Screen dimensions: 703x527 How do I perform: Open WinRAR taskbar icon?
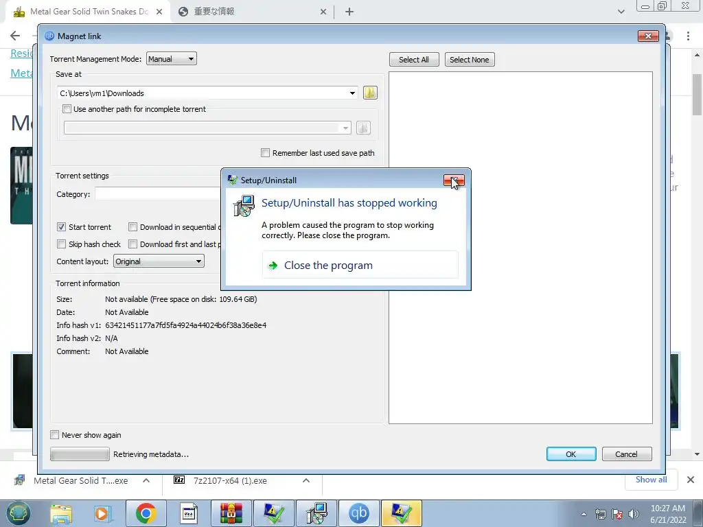(231, 513)
